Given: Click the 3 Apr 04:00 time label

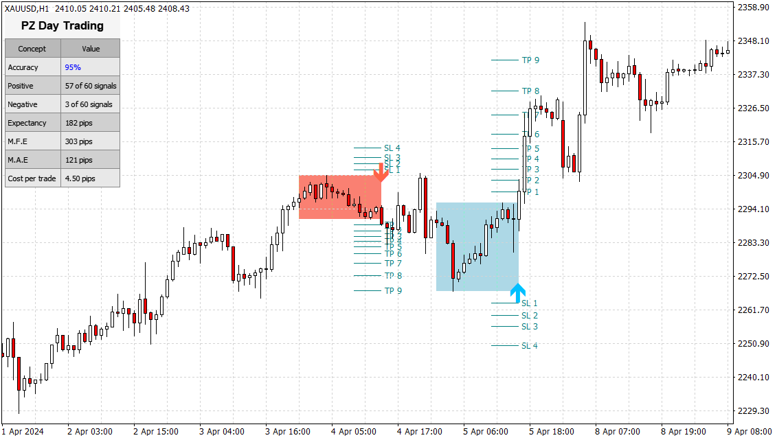Looking at the screenshot, I should pos(221,432).
